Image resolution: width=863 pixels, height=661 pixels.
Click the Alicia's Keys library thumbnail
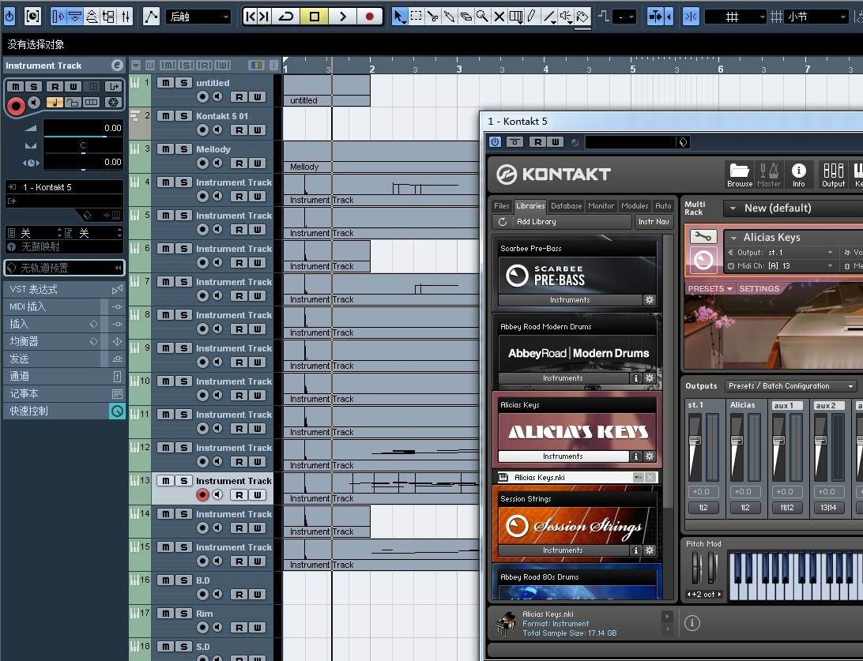(576, 430)
